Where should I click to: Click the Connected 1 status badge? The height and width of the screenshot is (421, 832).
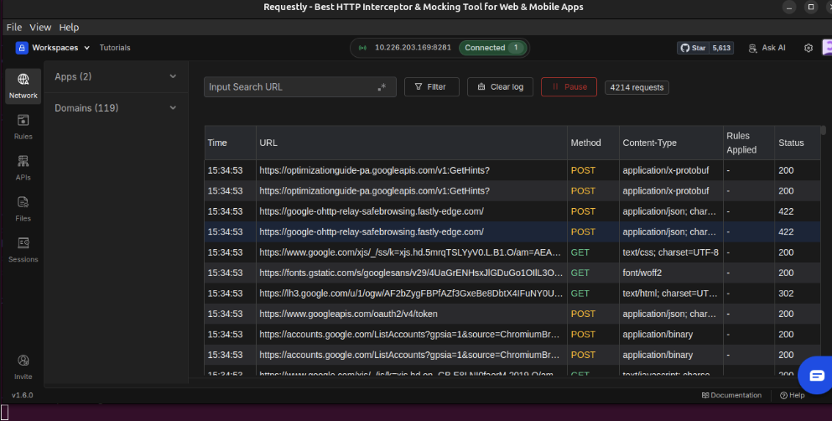click(492, 48)
